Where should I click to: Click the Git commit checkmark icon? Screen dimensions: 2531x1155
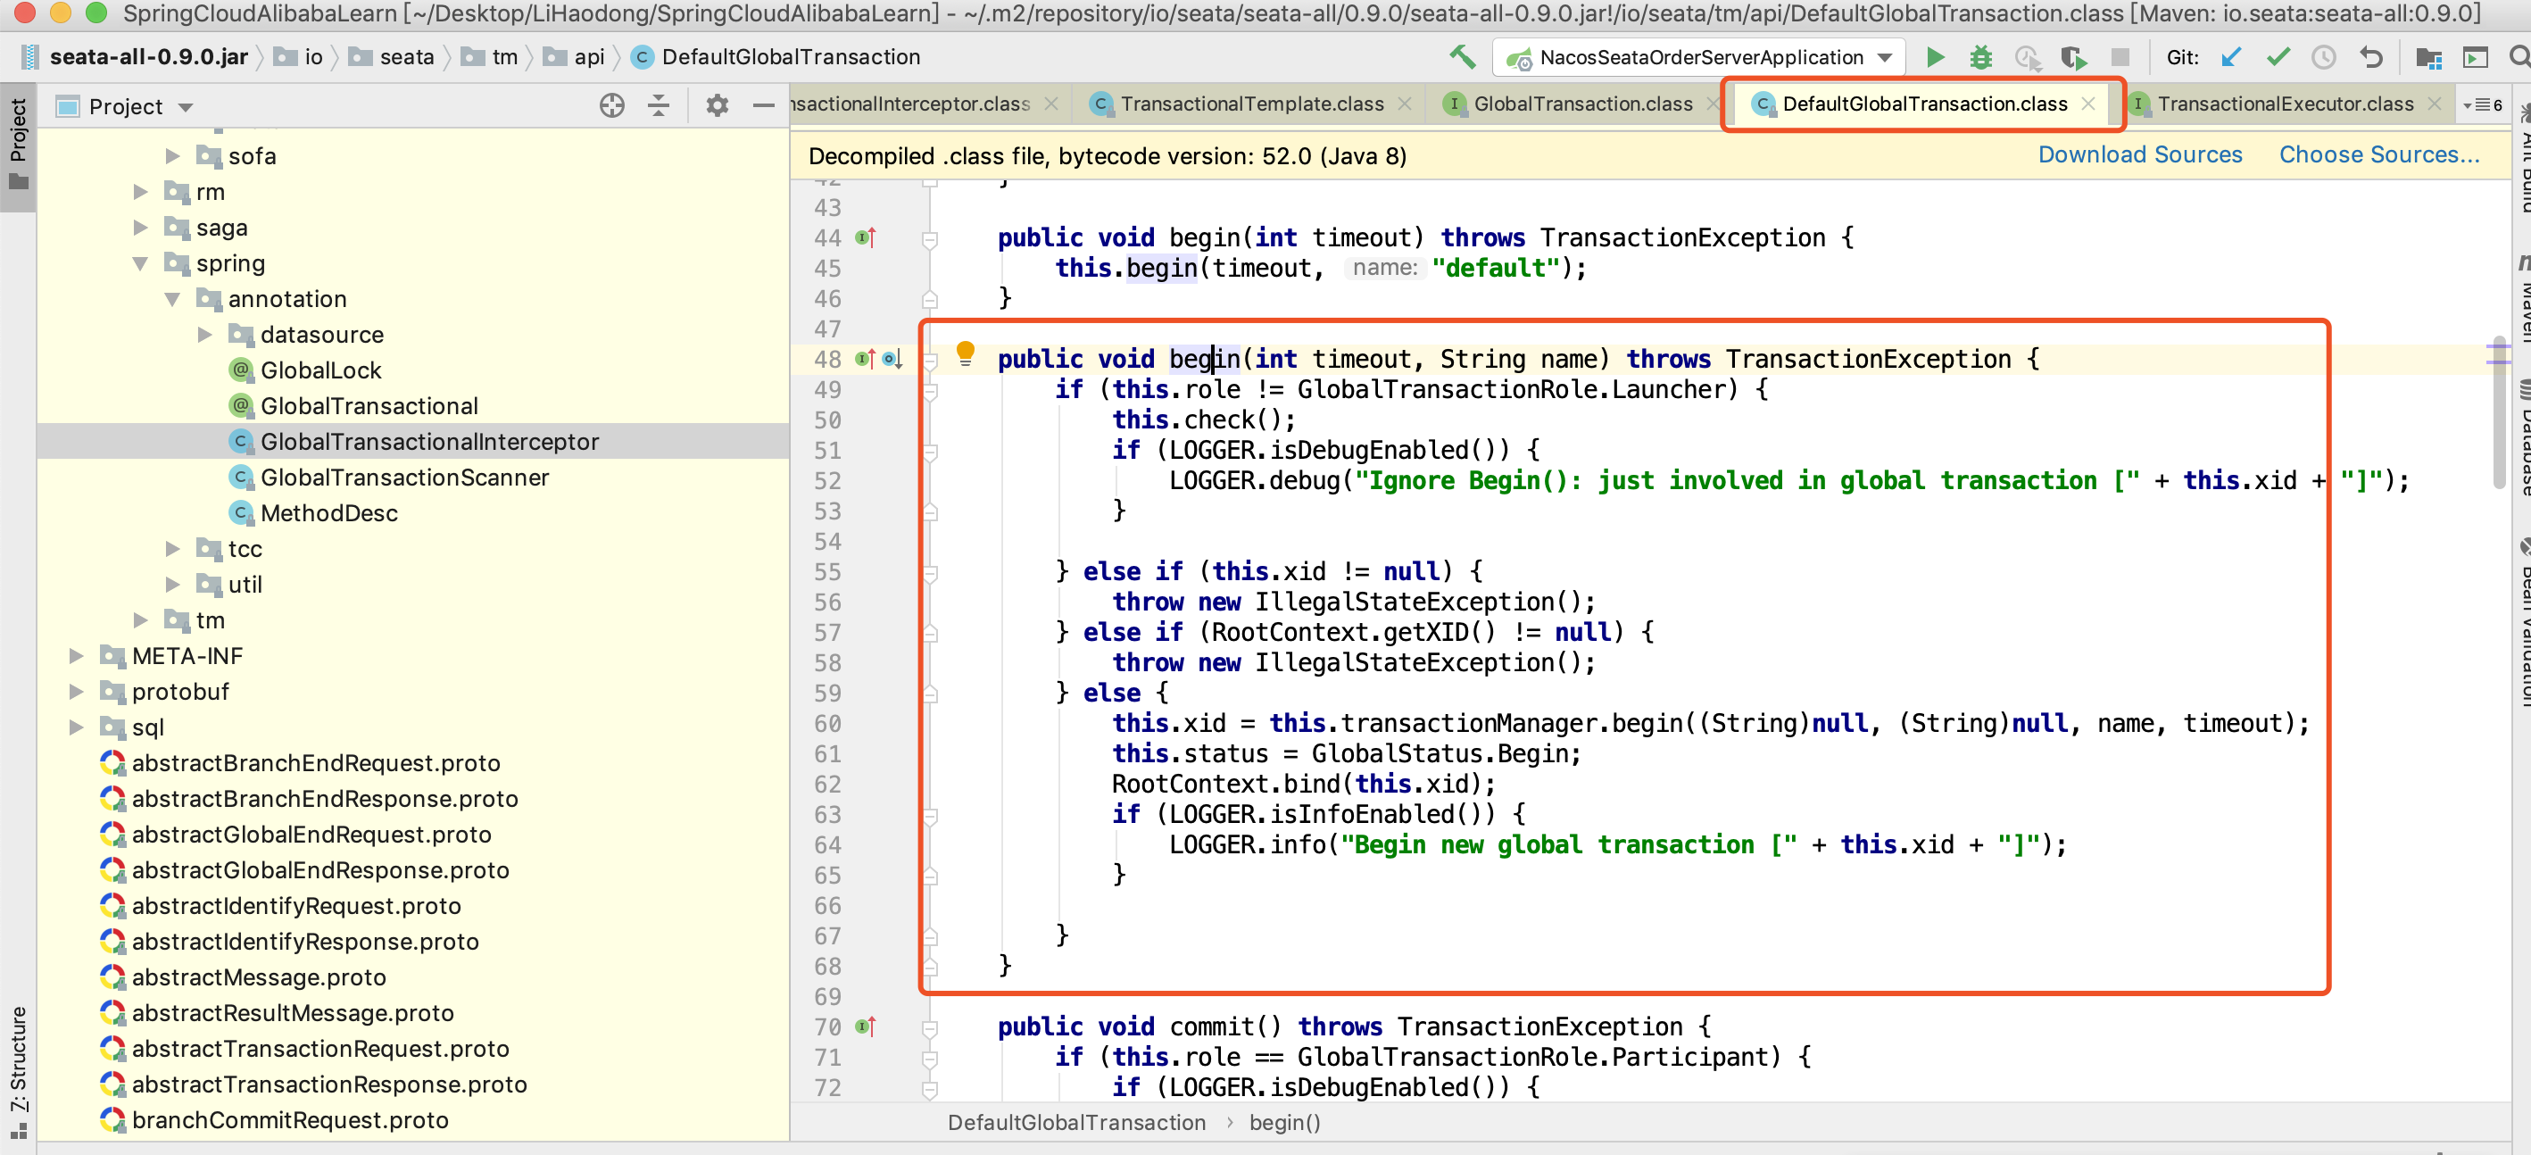pyautogui.click(x=2278, y=57)
